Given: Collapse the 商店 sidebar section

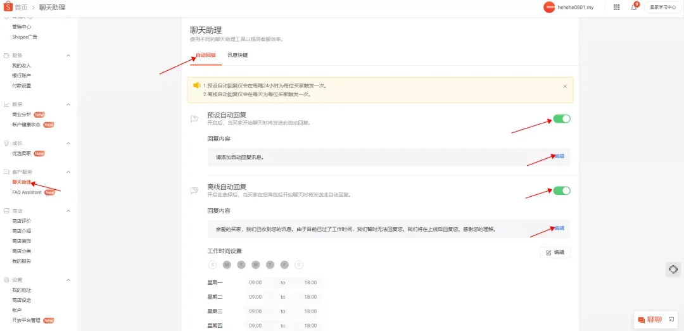Looking at the screenshot, I should (68, 211).
